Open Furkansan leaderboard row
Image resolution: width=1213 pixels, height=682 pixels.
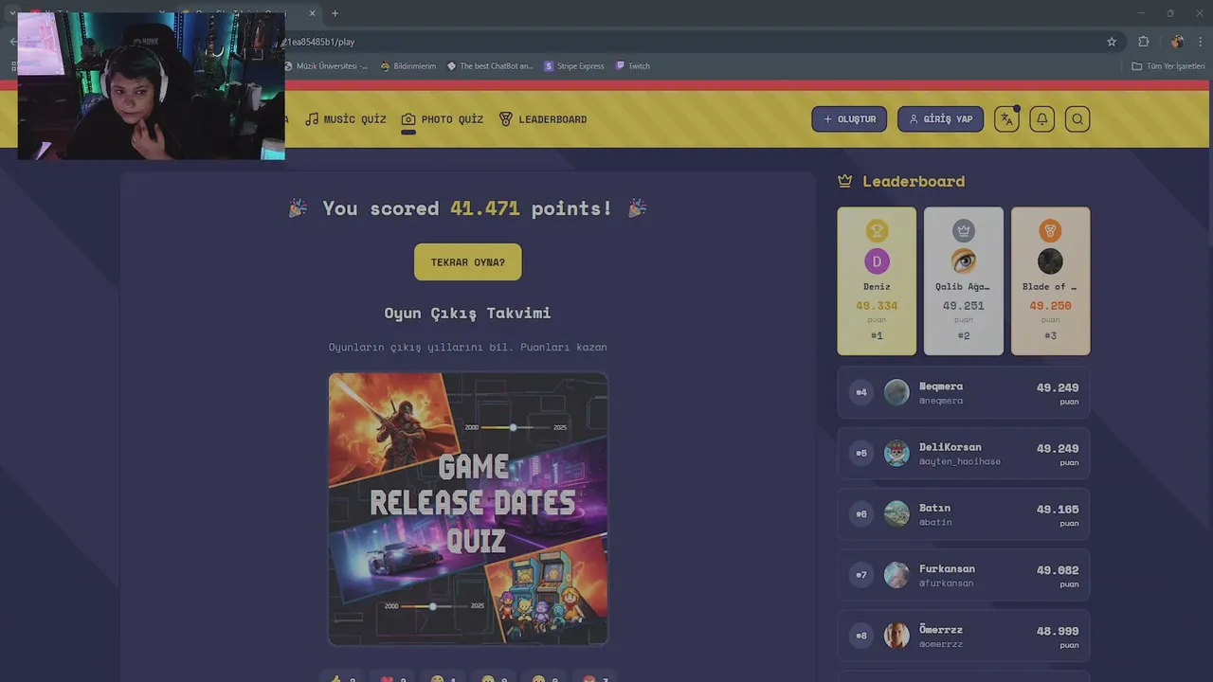964,575
